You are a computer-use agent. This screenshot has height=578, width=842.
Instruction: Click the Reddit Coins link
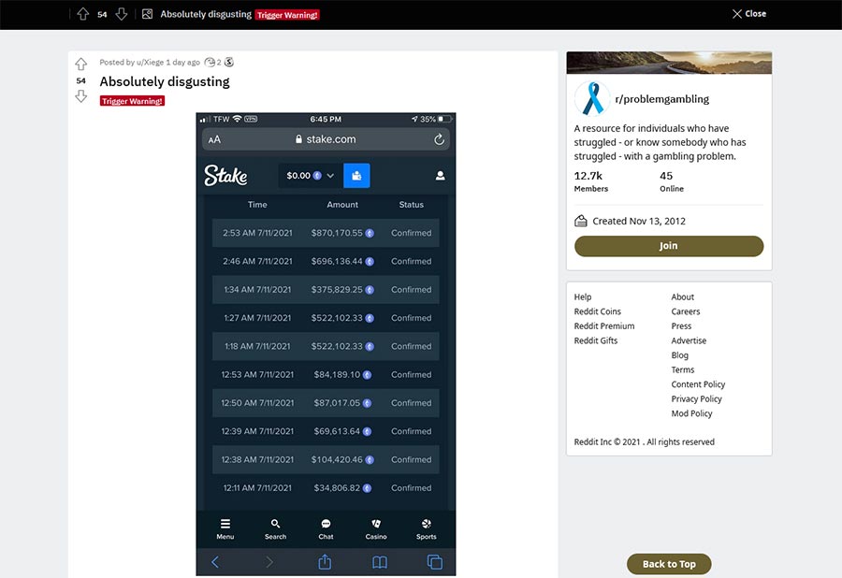tap(598, 311)
